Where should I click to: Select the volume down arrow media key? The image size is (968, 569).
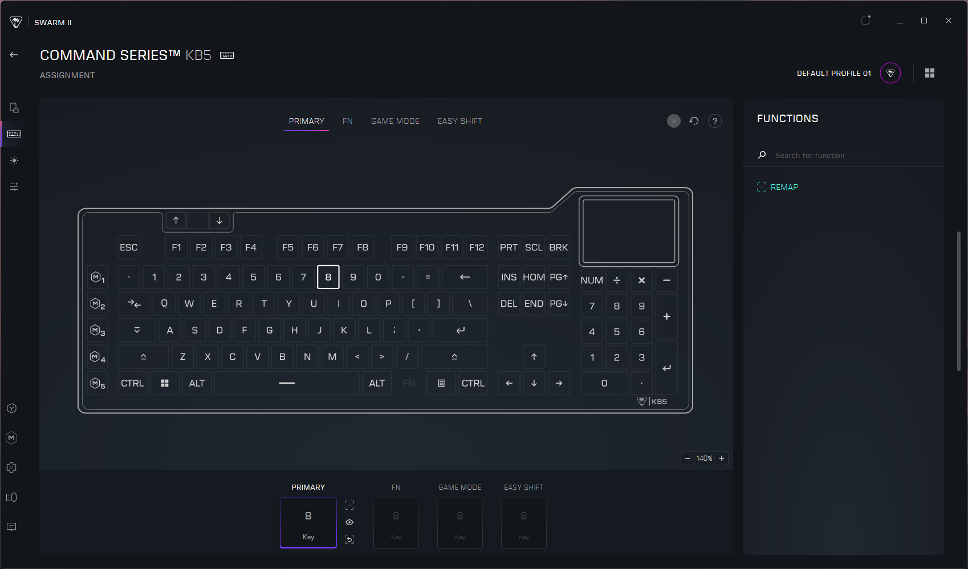219,221
